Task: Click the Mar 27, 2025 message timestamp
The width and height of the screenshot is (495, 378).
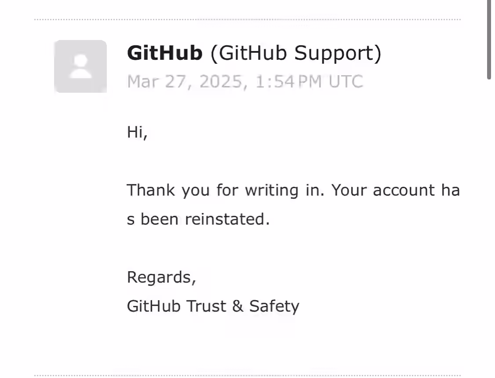Action: (x=245, y=82)
